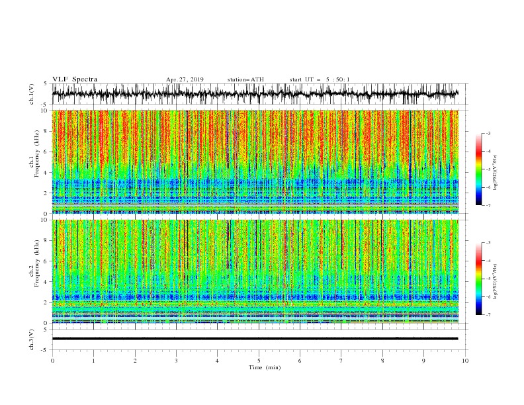Select the ch.1 "Frequency (kHz)" axis label
The image size is (524, 405).
click(36, 154)
